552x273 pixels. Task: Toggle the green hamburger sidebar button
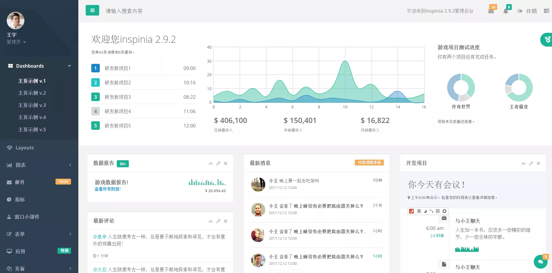tap(92, 11)
